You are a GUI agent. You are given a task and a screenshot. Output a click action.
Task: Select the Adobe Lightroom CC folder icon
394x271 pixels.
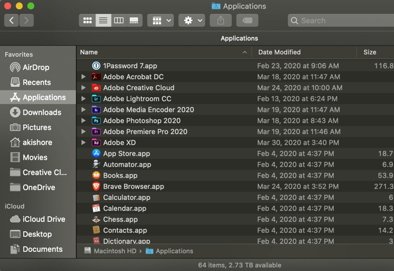96,99
